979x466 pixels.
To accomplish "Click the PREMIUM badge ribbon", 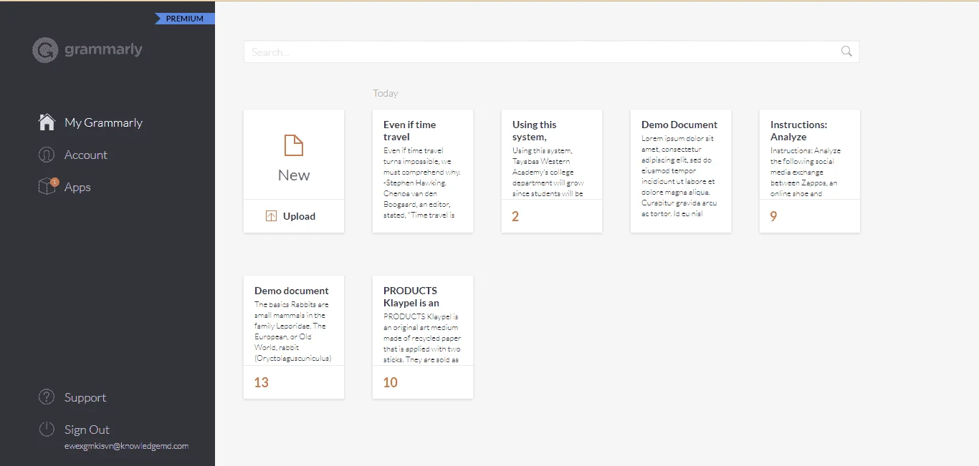I will (185, 19).
